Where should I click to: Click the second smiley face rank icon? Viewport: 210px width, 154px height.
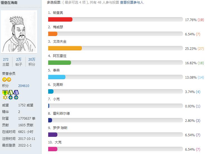point(9,79)
